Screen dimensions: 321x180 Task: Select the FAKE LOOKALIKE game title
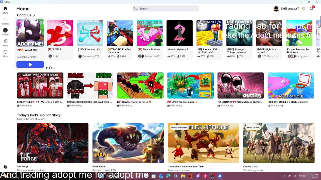(90, 102)
